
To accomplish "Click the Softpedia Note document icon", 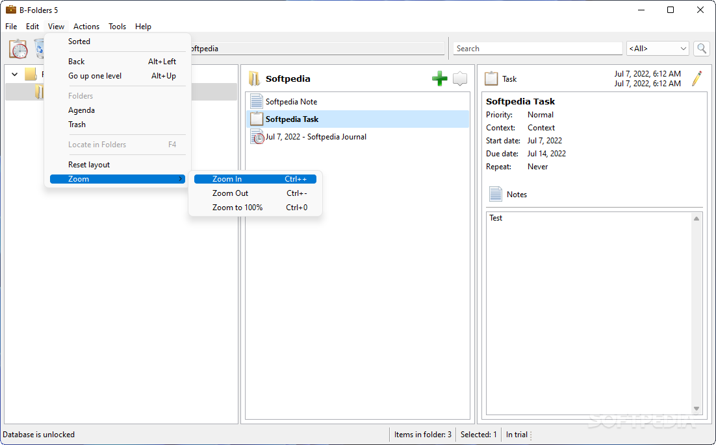I will (257, 102).
